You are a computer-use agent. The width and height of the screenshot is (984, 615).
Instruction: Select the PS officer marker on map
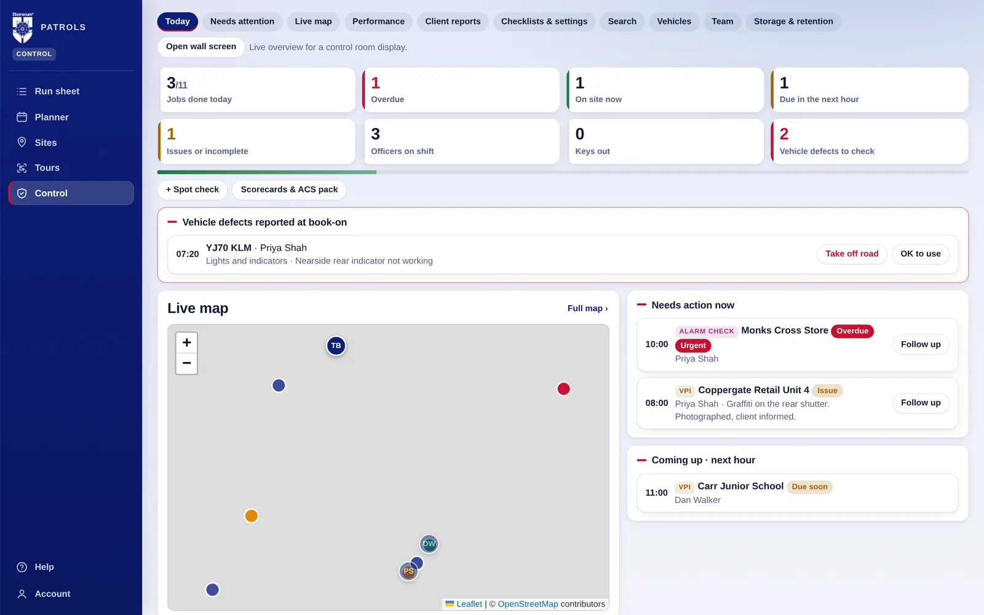click(x=408, y=571)
